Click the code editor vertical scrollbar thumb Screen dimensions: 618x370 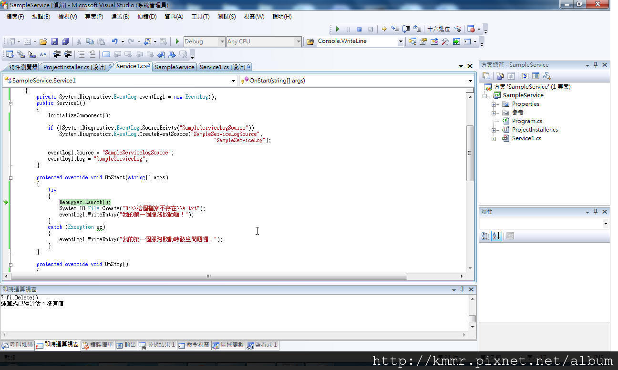tap(470, 153)
